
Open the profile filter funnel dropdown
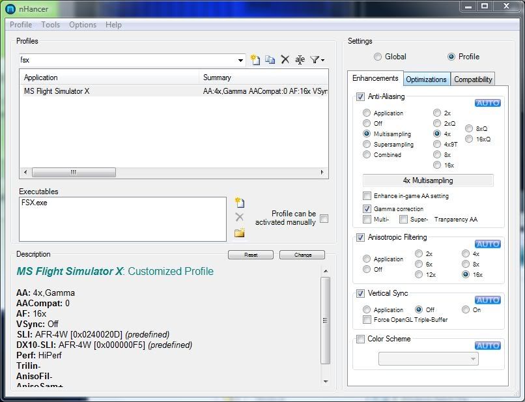[317, 60]
